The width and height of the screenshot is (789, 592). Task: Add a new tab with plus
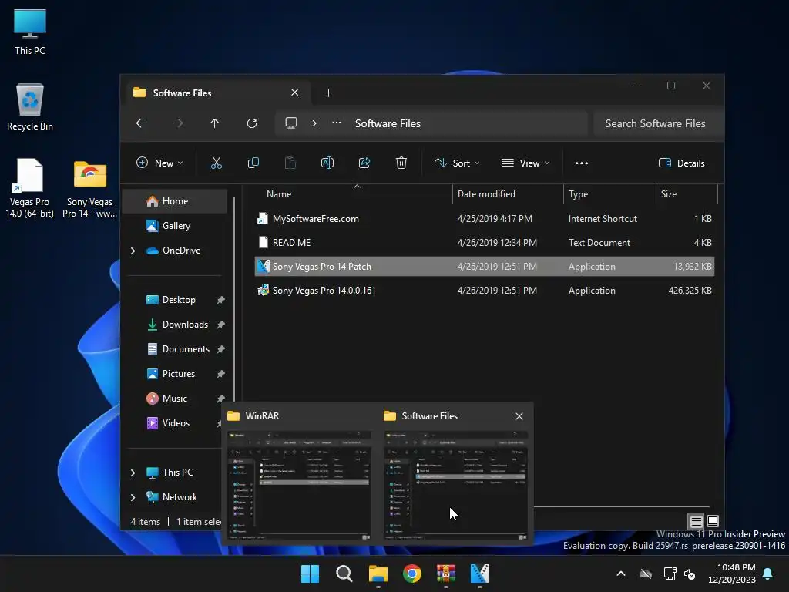[x=328, y=93]
